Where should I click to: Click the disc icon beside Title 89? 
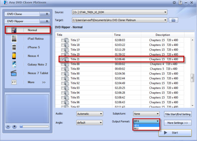67,69
